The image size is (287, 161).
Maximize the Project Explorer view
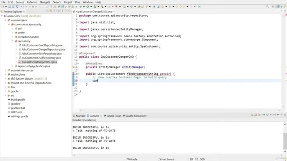[69, 11]
